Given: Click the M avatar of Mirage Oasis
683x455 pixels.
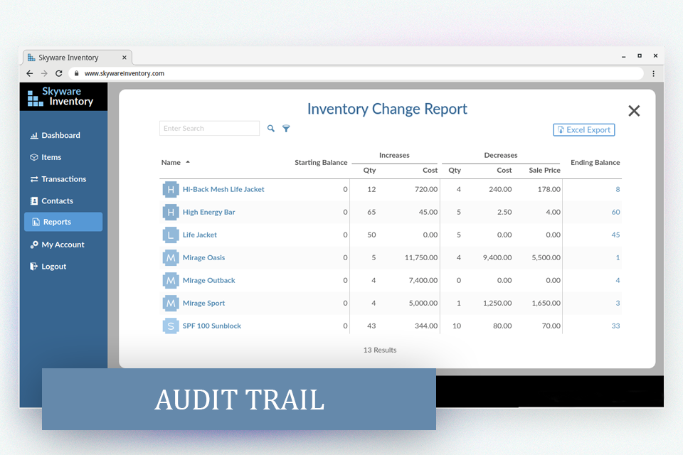Looking at the screenshot, I should click(171, 258).
